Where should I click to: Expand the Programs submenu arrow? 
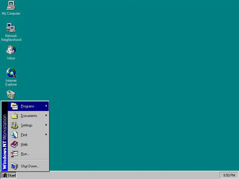46,106
